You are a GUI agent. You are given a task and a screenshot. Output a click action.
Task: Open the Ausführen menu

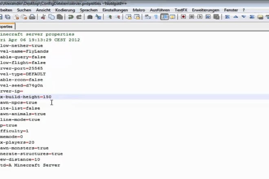pos(160,10)
